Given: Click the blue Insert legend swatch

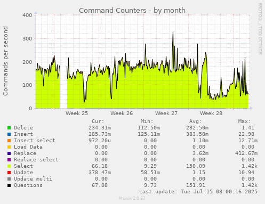Looking at the screenshot, I should tap(9, 134).
